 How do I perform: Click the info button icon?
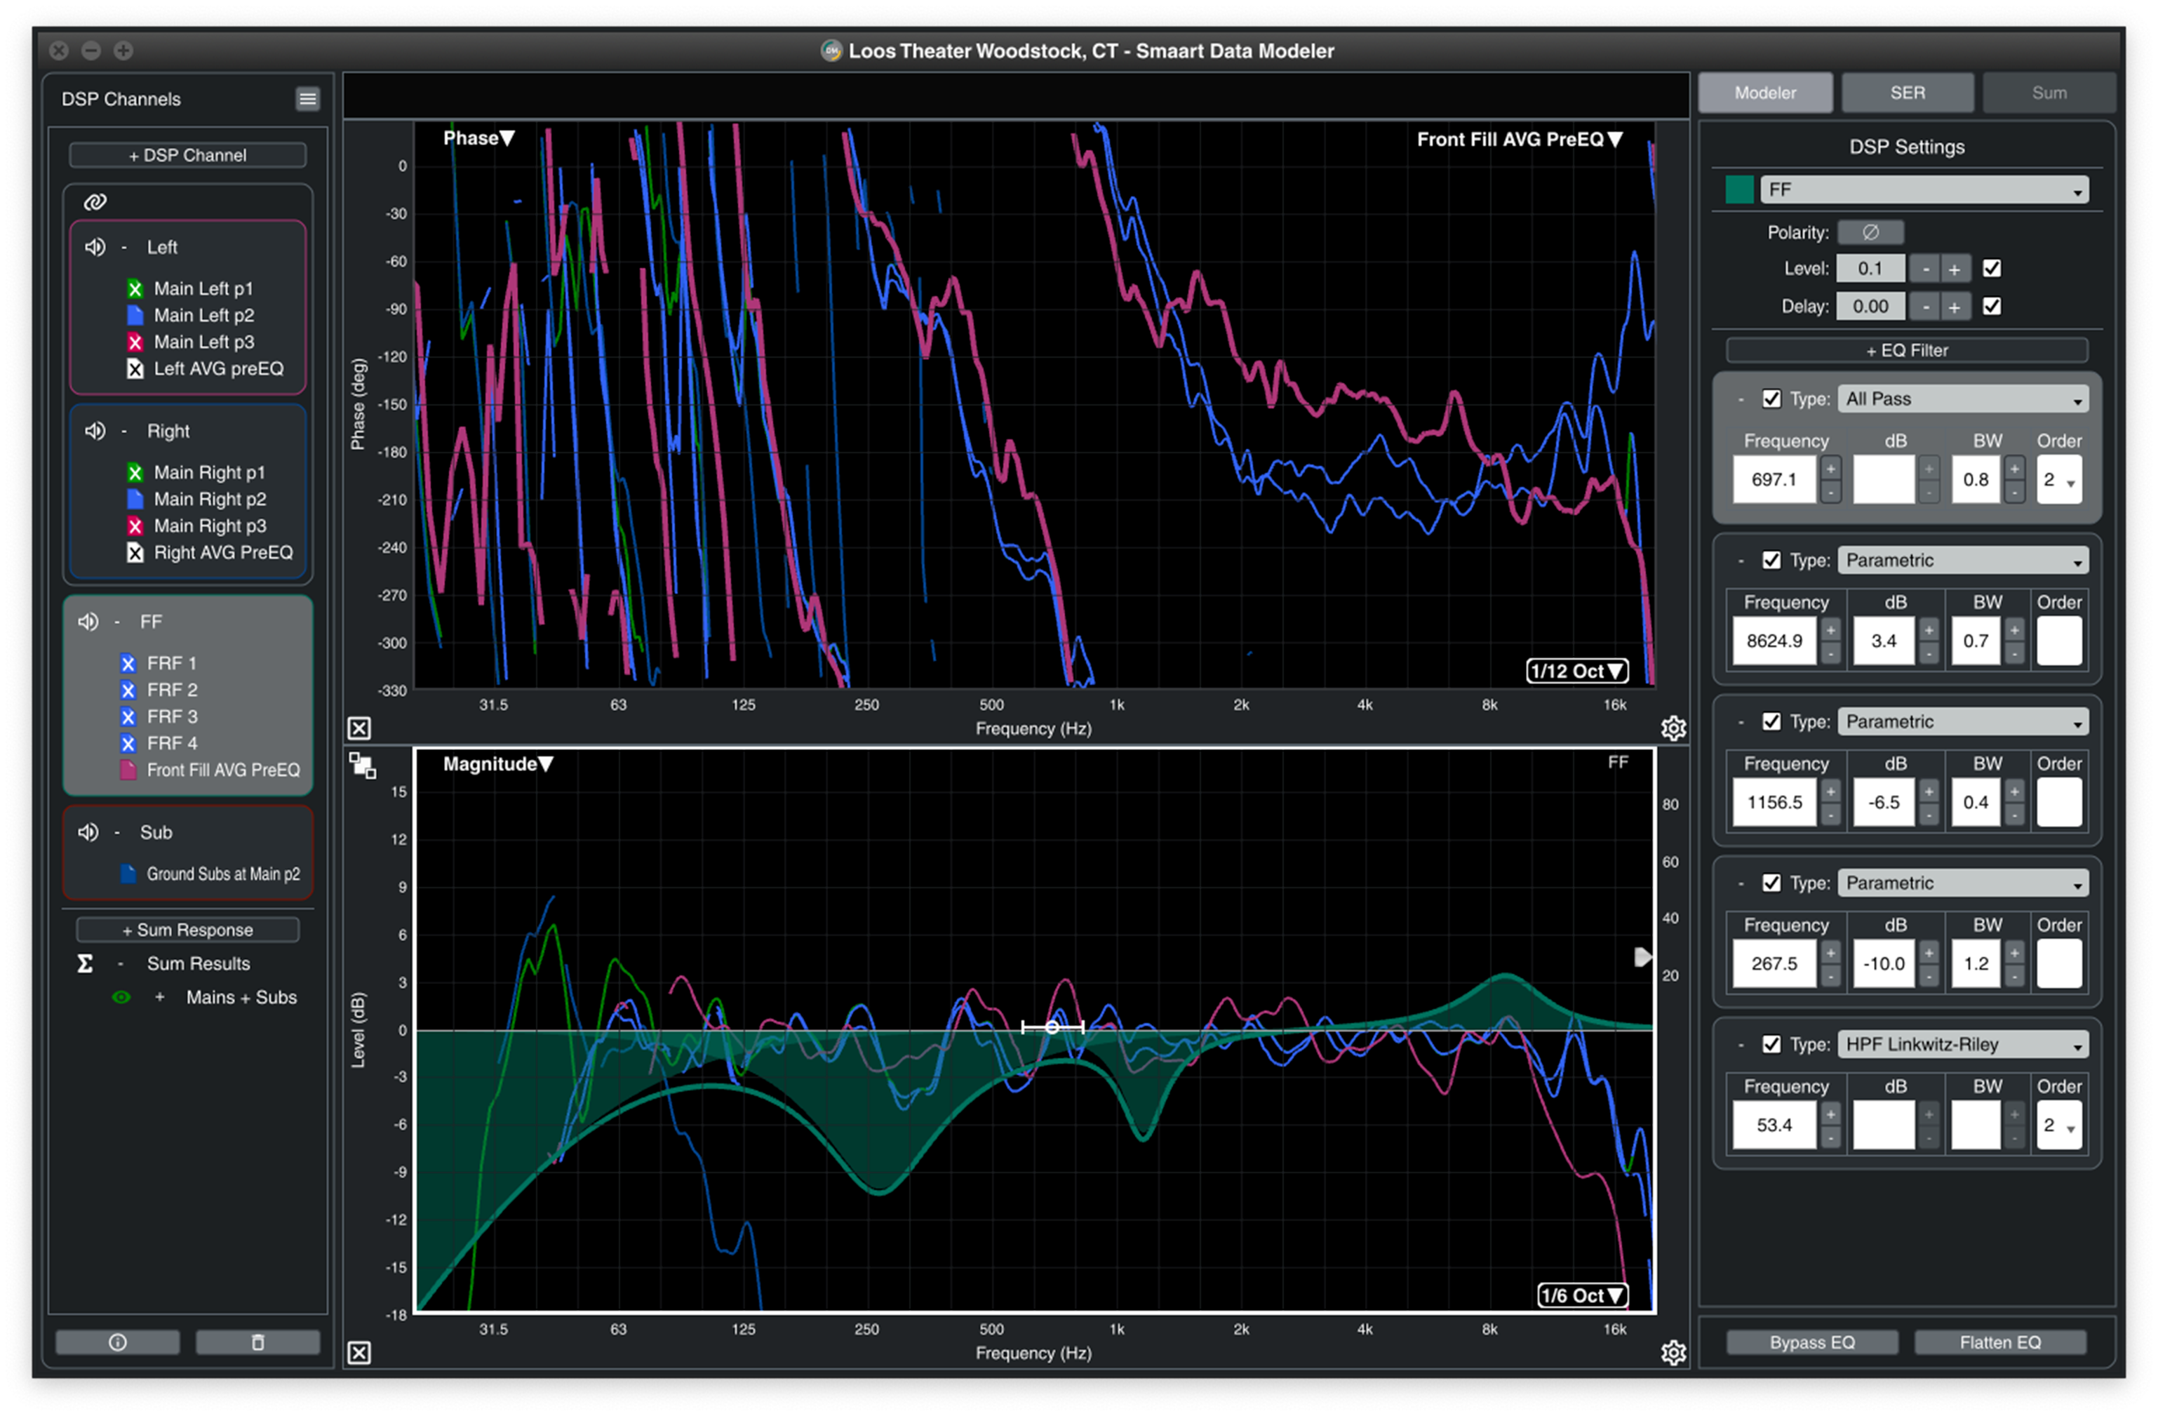pos(118,1342)
